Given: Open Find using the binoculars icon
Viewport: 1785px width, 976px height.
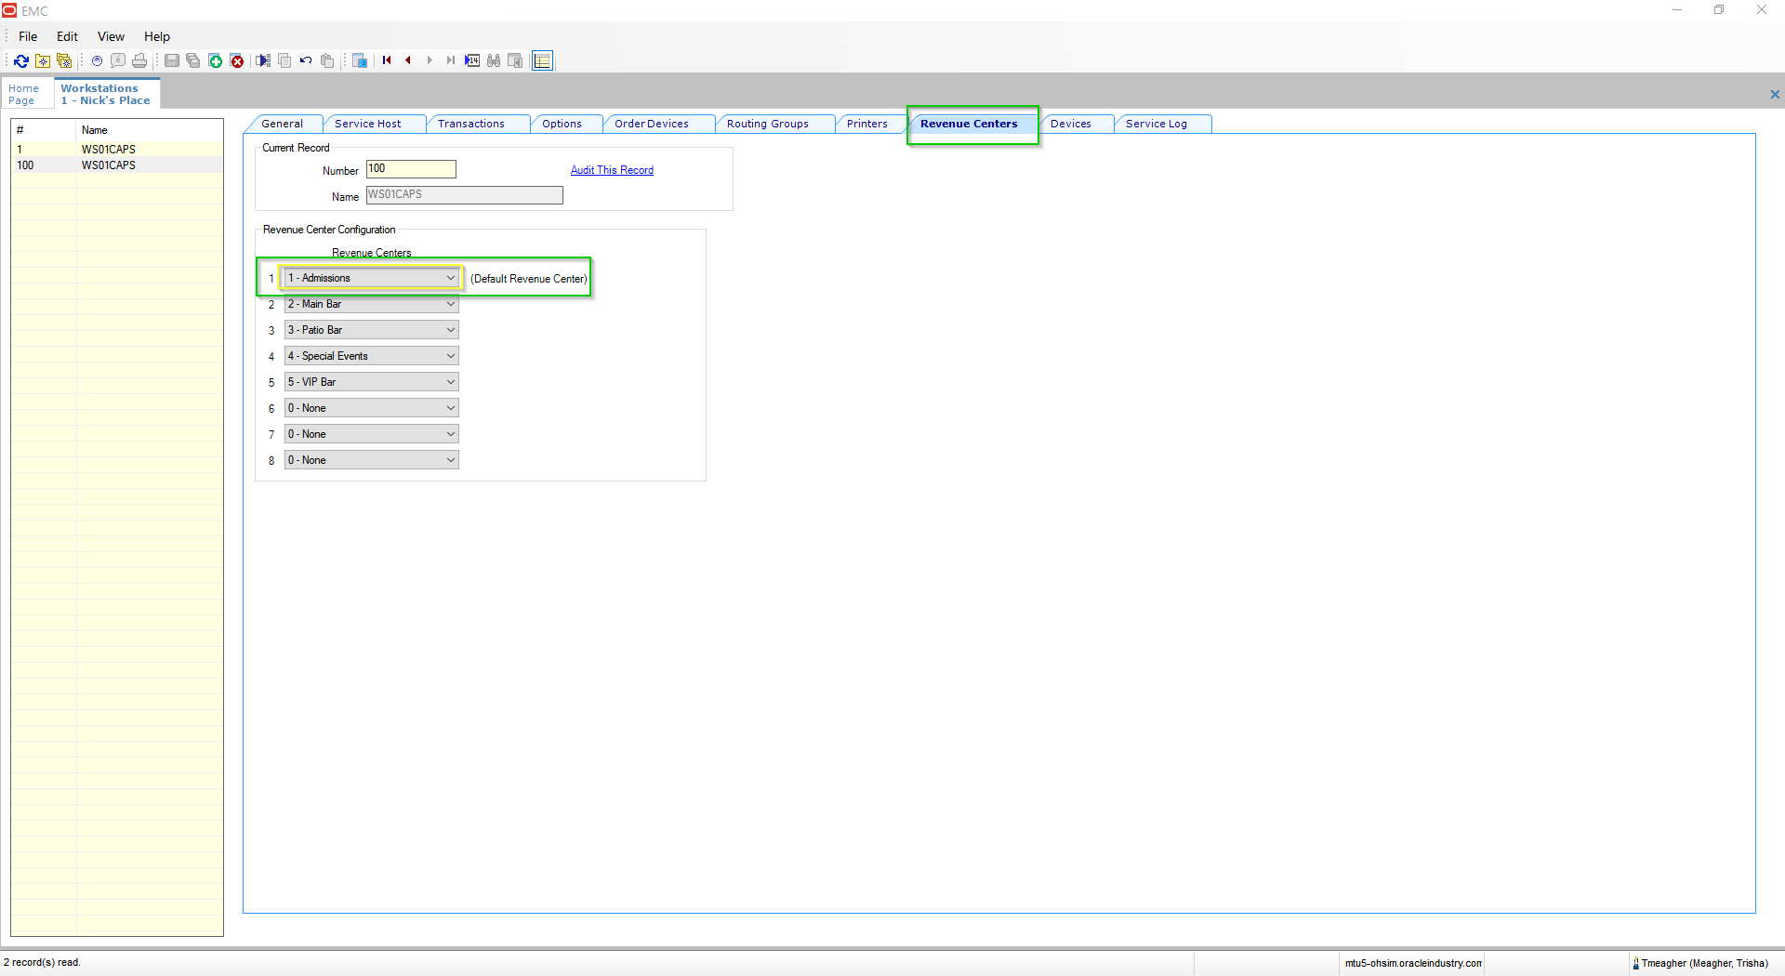Looking at the screenshot, I should [x=494, y=60].
